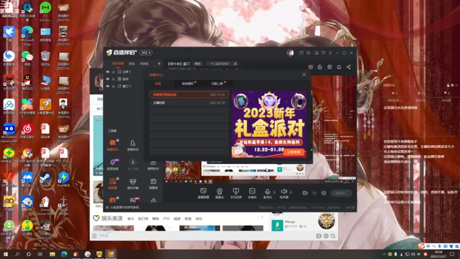Screen dimensions: 460x259
Task: Select the first scene tab (orange)
Action: click(x=118, y=63)
